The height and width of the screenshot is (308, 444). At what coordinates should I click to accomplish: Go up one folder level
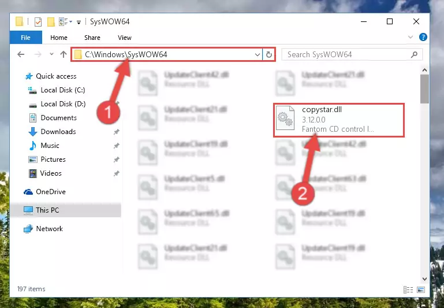64,54
